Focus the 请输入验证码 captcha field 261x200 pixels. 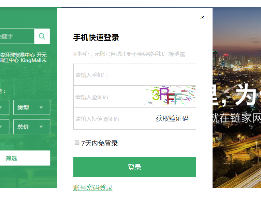coord(109,97)
